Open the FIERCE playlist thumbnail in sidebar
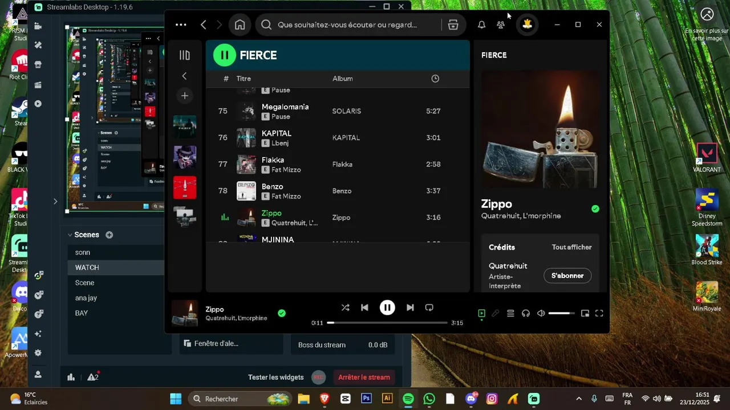This screenshot has height=410, width=730. (184, 126)
